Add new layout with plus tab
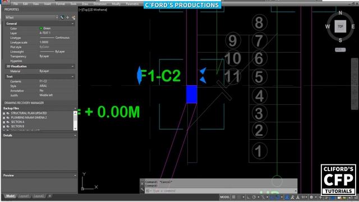The height and width of the screenshot is (202, 359). coord(49,196)
